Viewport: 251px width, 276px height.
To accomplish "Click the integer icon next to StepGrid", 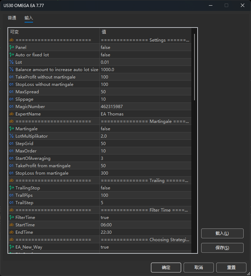I will pyautogui.click(x=12, y=144).
